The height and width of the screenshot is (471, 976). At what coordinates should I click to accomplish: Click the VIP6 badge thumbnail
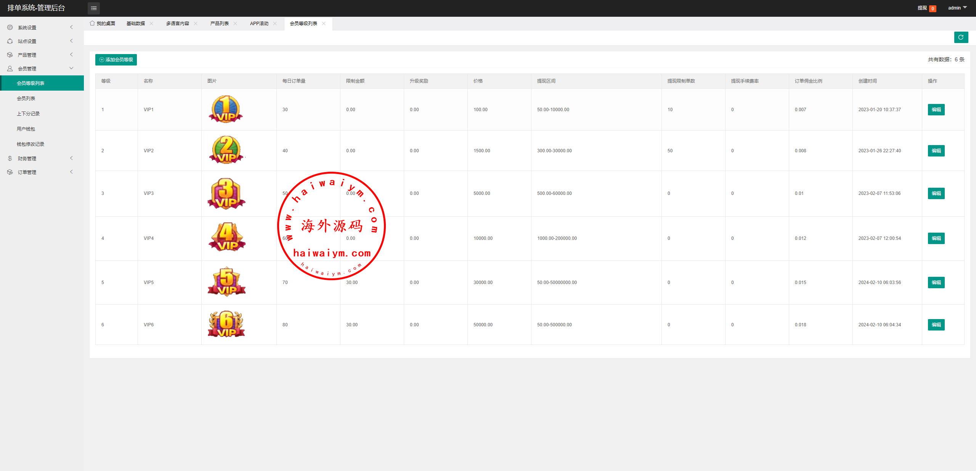point(226,324)
